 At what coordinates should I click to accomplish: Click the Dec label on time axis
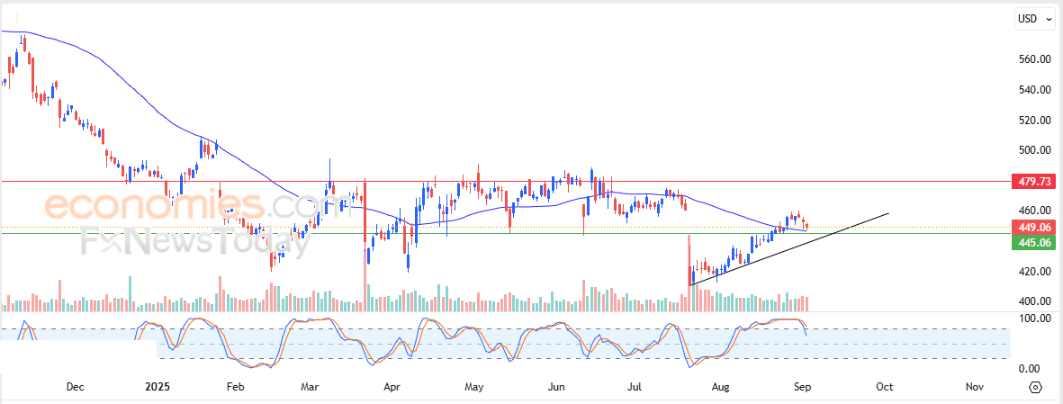(x=76, y=387)
